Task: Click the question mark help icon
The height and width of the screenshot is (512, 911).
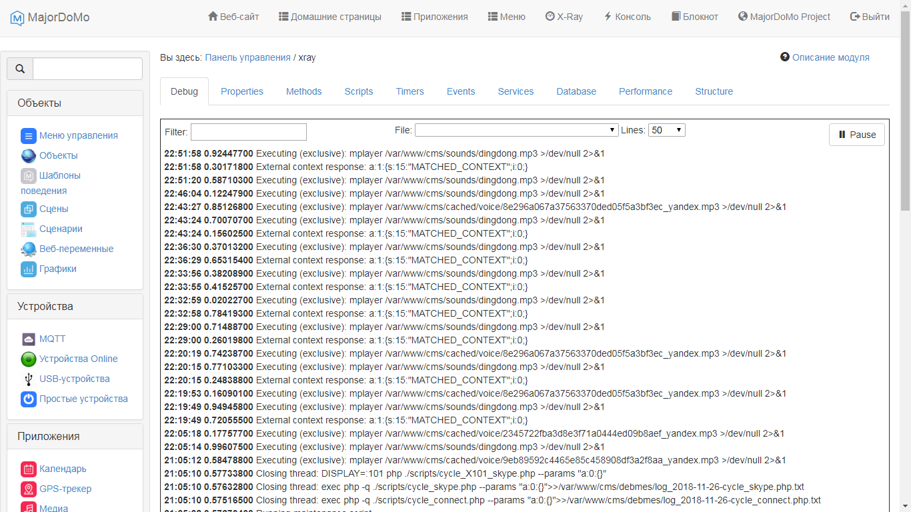Action: point(785,57)
